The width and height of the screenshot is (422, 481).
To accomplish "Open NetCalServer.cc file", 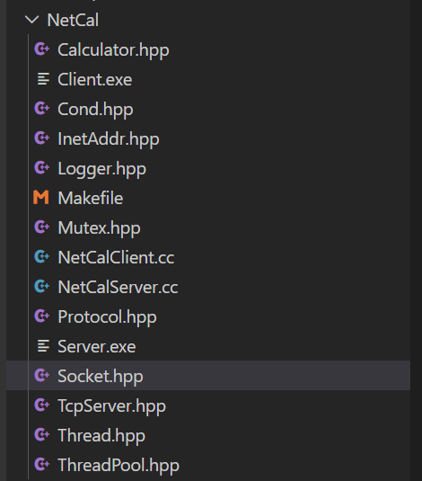I will point(118,287).
